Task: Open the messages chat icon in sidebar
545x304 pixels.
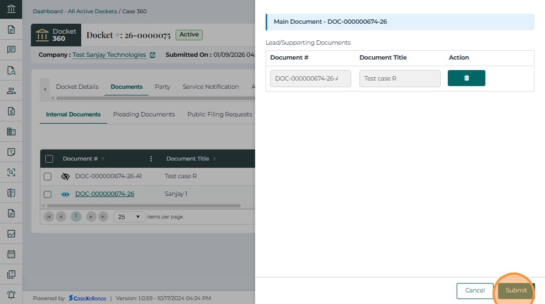Action: coord(11,50)
